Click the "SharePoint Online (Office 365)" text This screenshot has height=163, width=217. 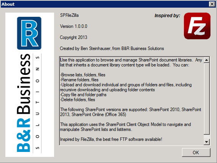[99, 115]
